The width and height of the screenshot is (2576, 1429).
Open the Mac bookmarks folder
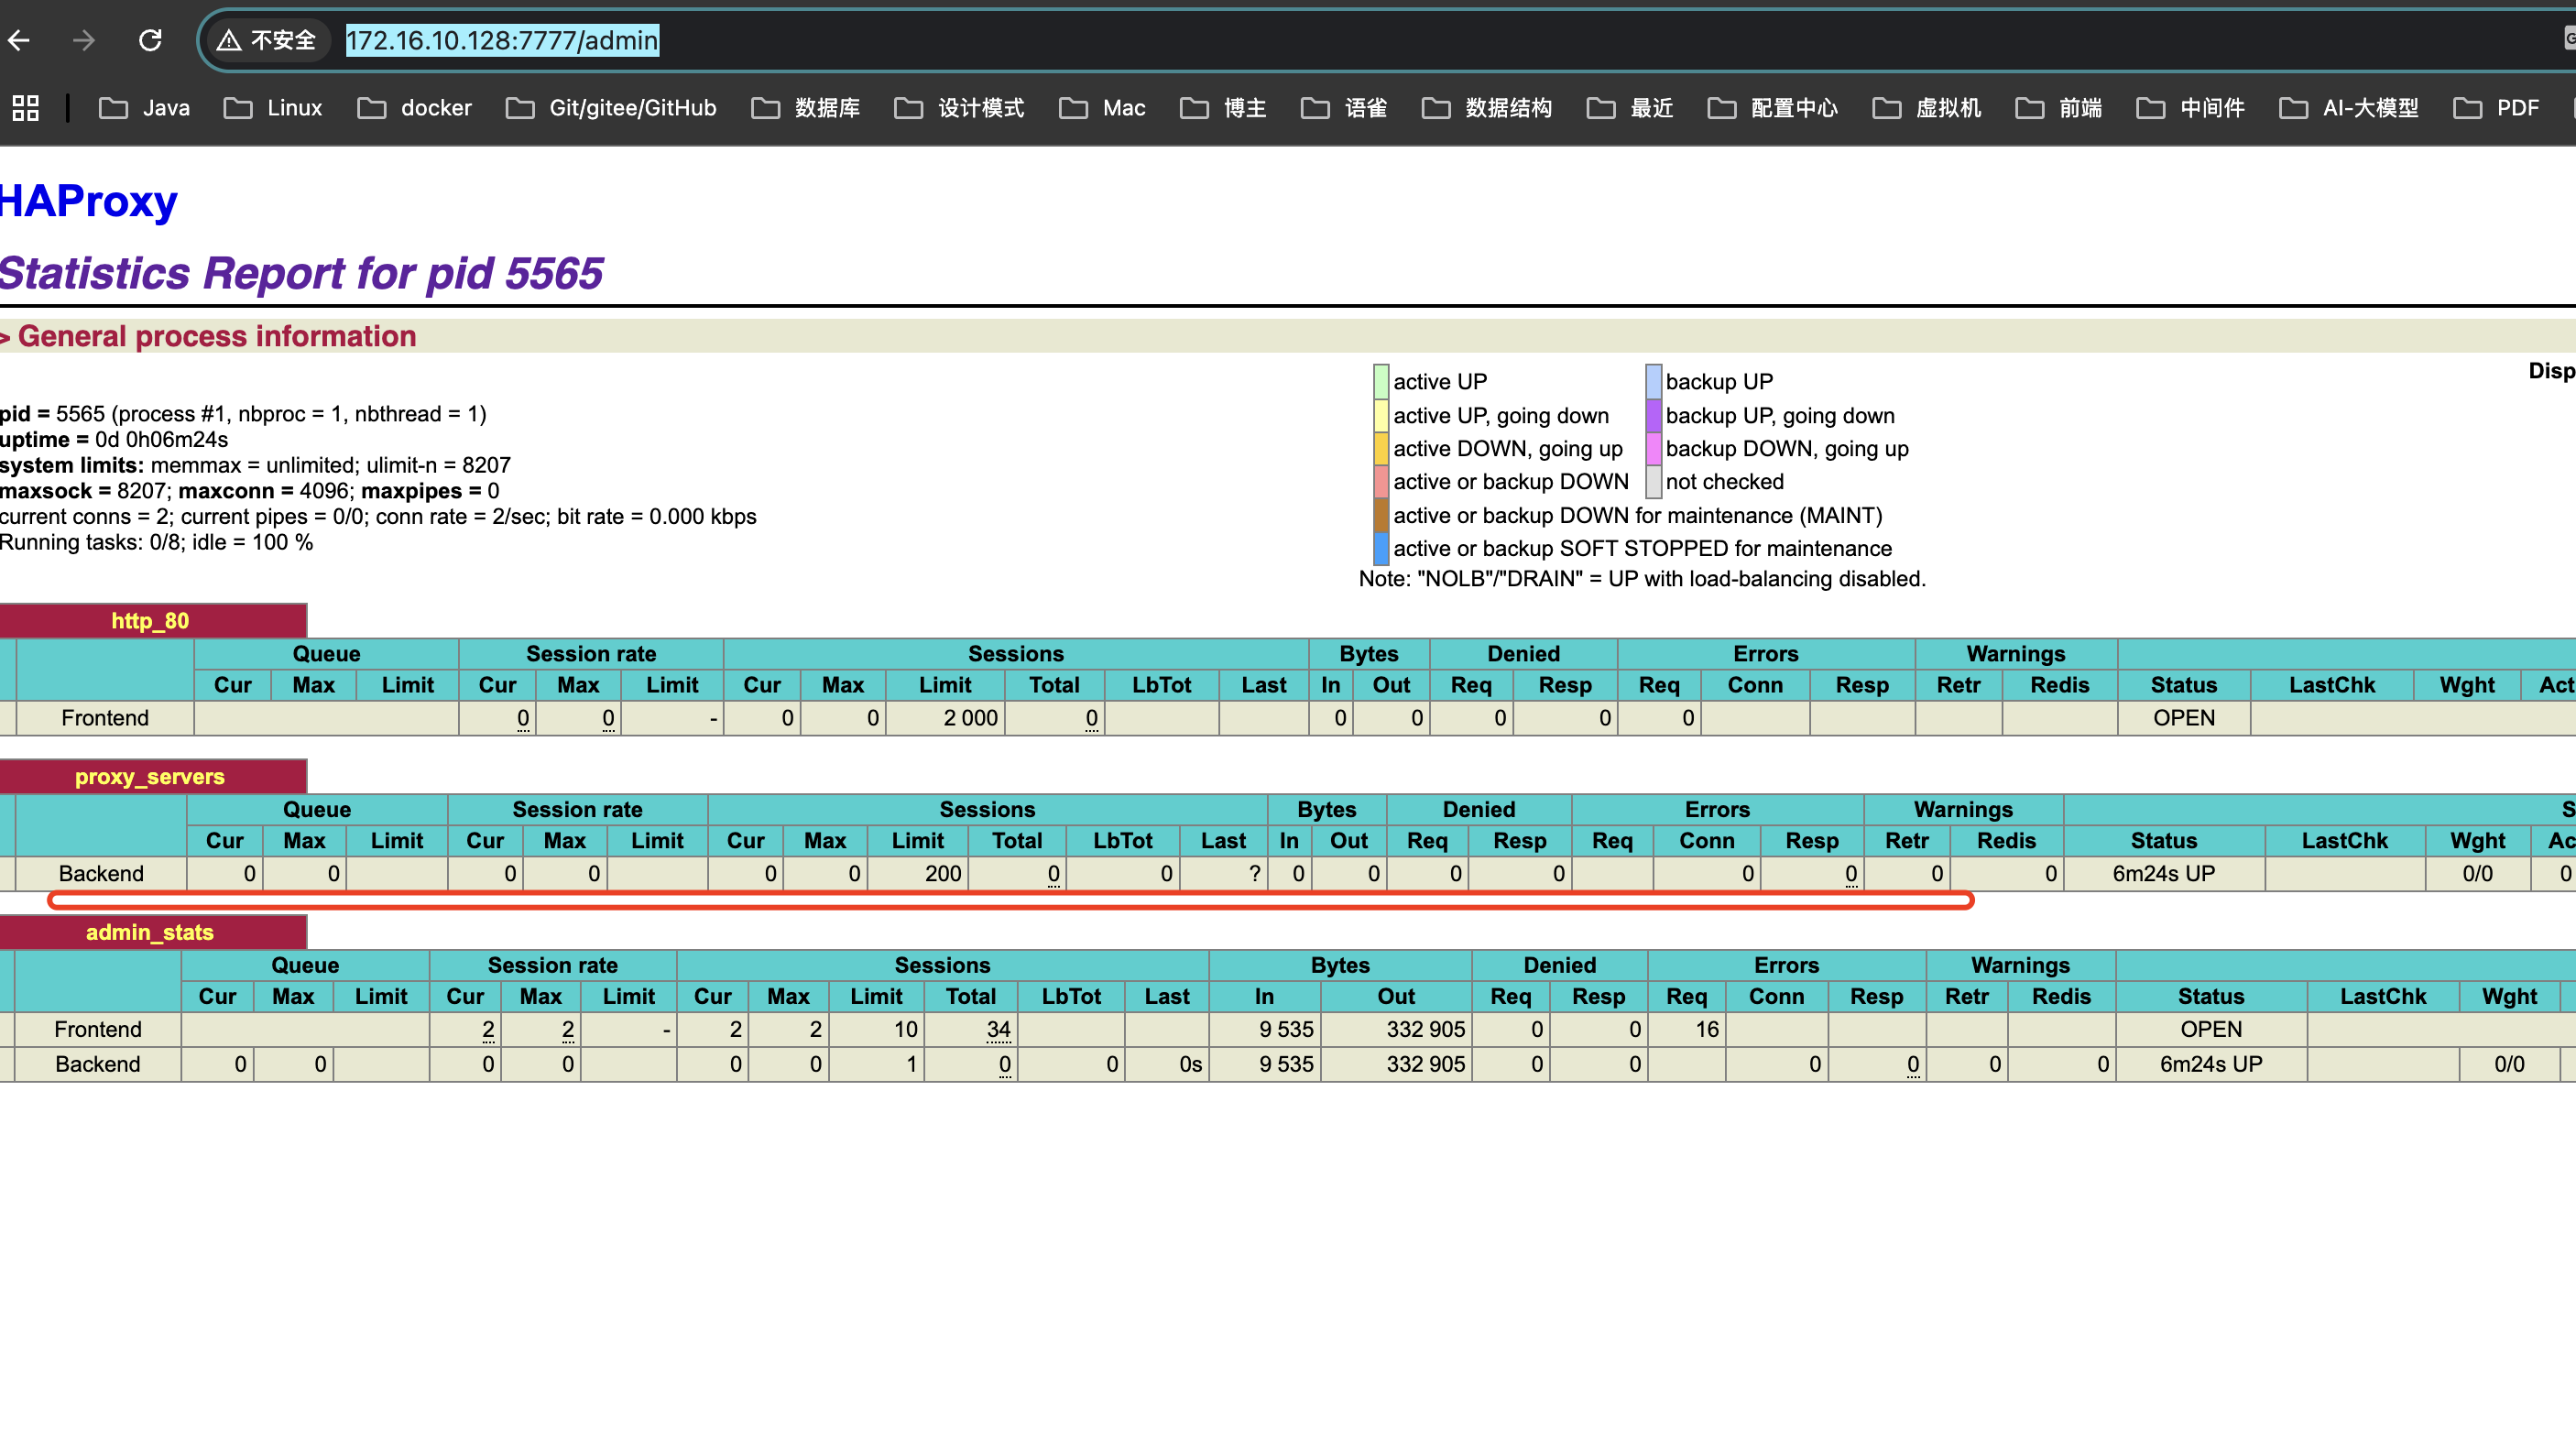click(x=1102, y=108)
